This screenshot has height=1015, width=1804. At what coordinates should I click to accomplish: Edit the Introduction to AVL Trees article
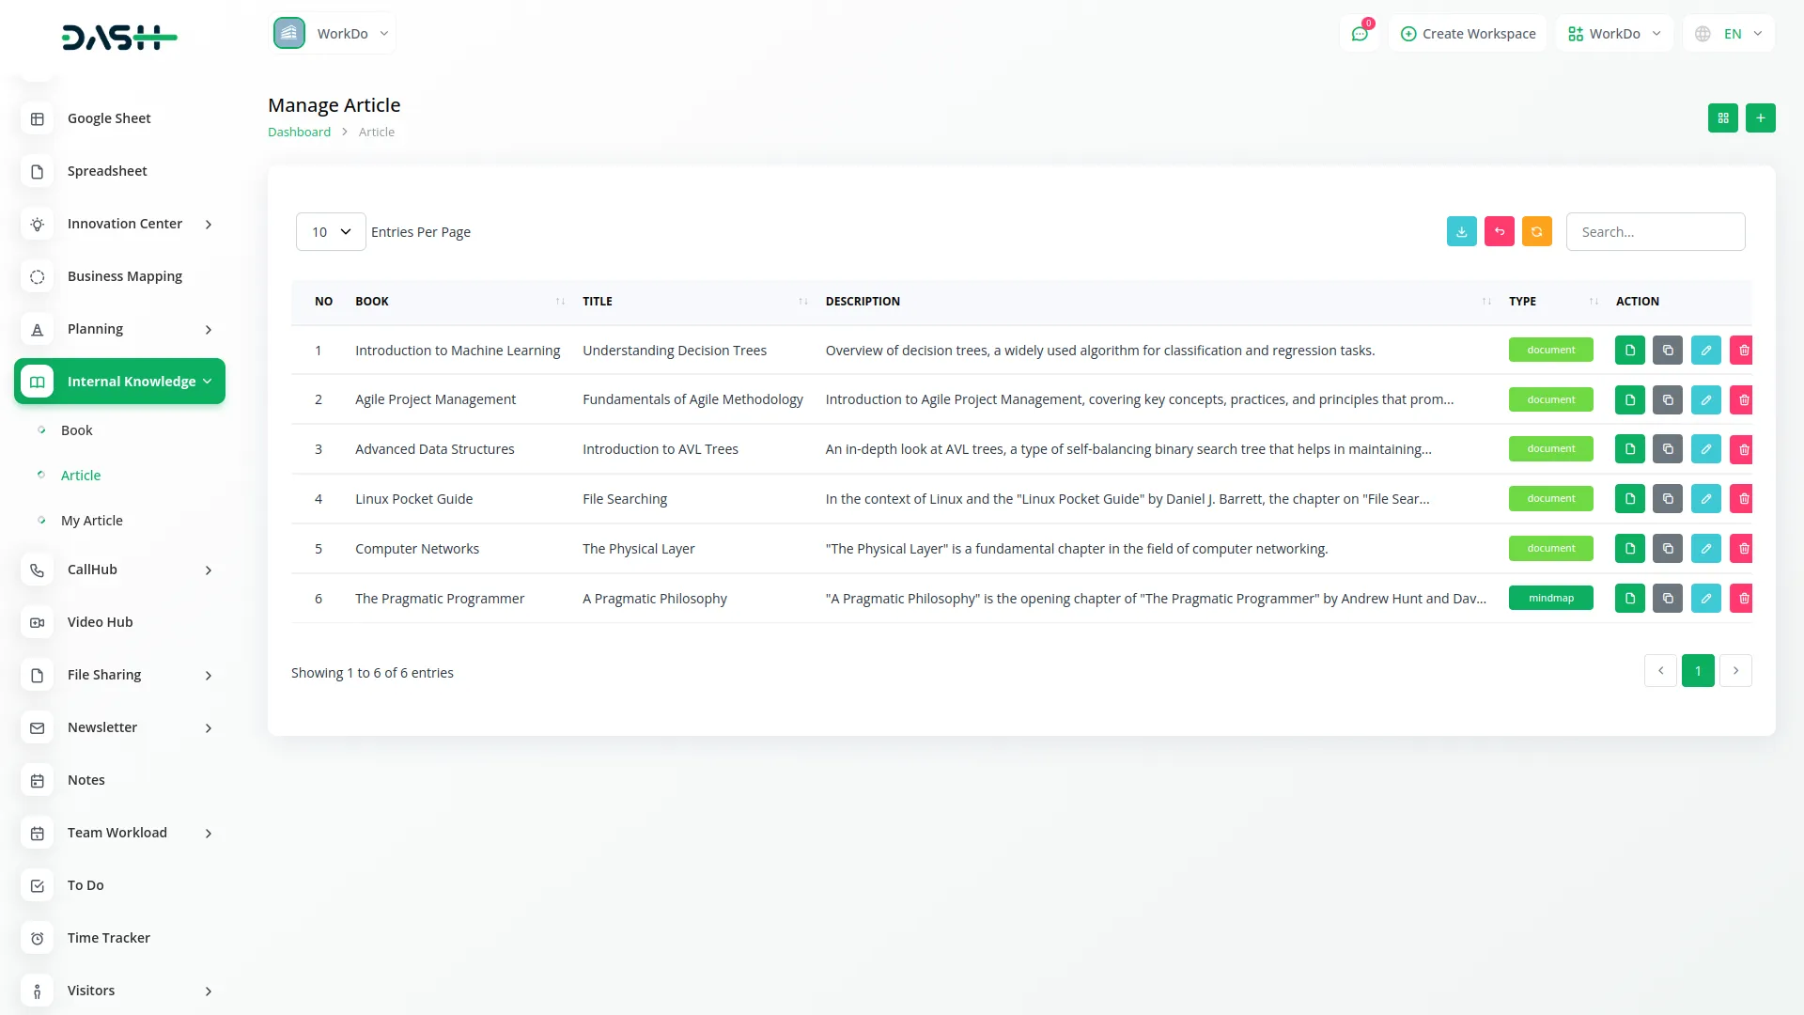[x=1705, y=448]
